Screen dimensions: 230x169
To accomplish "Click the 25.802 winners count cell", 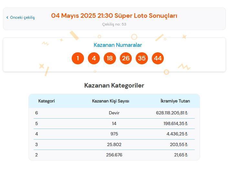I will click(x=114, y=144).
